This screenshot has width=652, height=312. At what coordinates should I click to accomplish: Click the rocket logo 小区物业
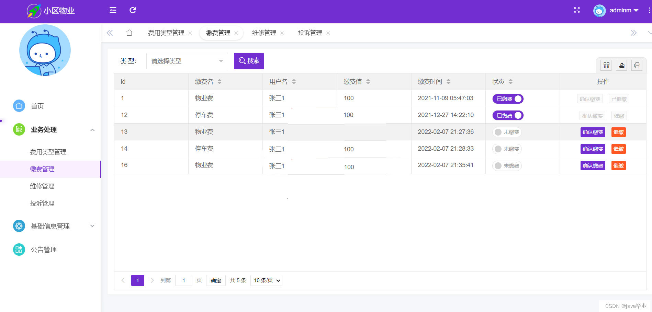tap(51, 11)
